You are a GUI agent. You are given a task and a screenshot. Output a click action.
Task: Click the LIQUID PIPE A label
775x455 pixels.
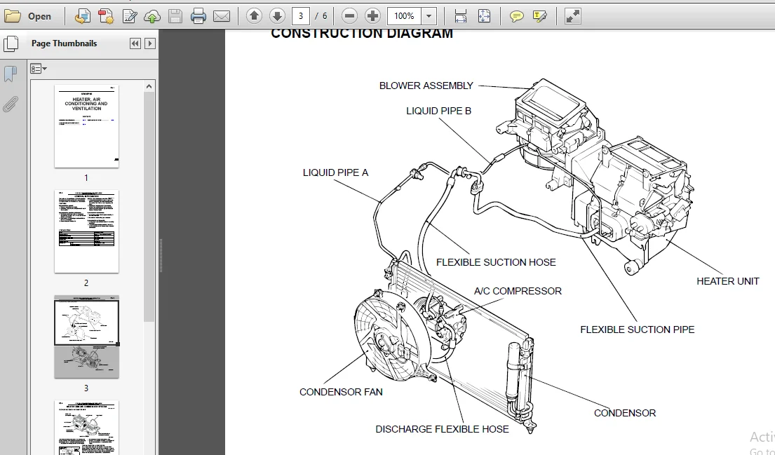(x=336, y=172)
